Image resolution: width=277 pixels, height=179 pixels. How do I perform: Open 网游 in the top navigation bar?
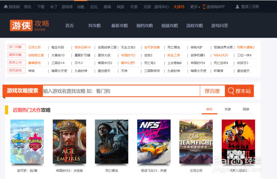(x=120, y=7)
